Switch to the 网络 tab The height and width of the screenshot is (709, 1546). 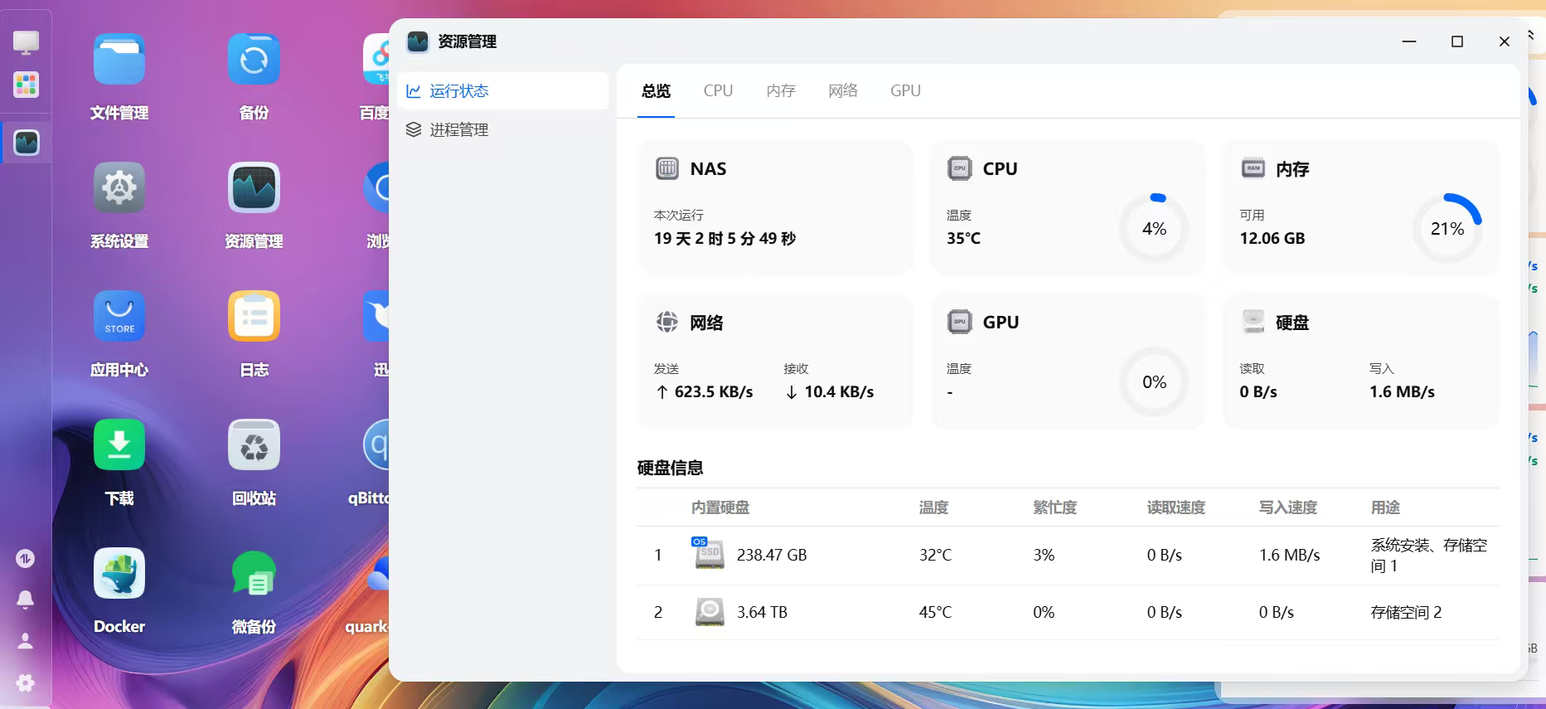pos(843,90)
